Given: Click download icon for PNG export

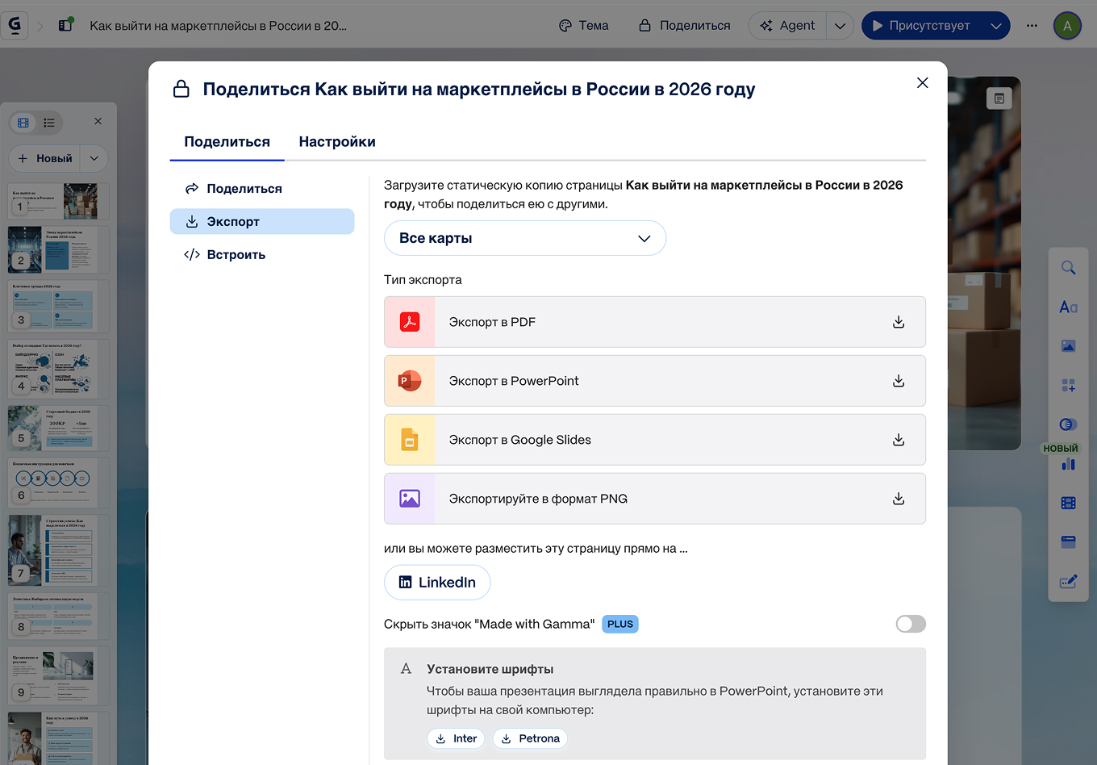Looking at the screenshot, I should coord(898,498).
